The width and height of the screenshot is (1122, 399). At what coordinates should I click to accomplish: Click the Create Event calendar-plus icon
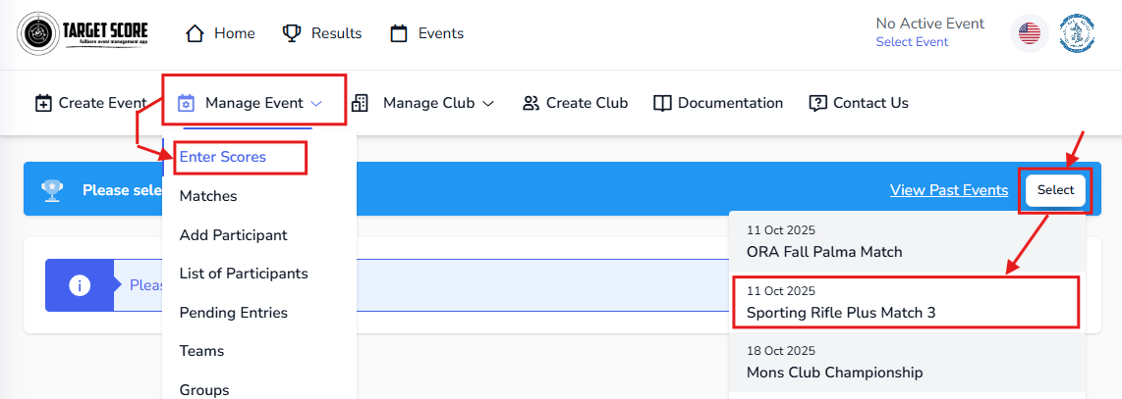43,103
